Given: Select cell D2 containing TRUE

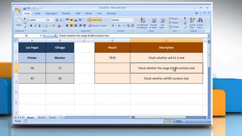Looking at the screenshot, I should [x=112, y=58].
